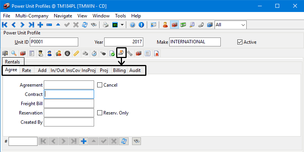The width and height of the screenshot is (304, 152).
Task: Open the All dropdown in toolbar
Action: (230, 25)
